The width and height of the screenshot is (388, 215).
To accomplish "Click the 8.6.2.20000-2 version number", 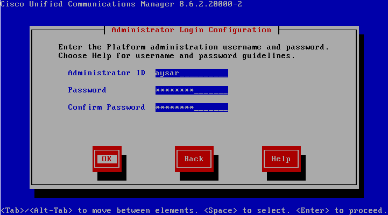I will point(210,4).
